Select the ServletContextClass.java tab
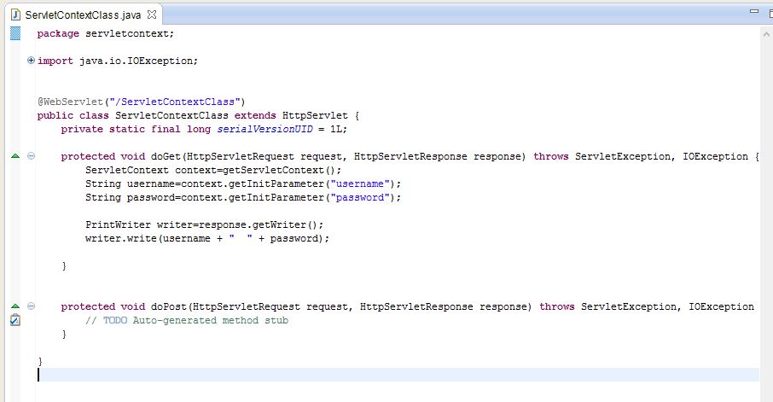773x402 pixels. [x=84, y=15]
